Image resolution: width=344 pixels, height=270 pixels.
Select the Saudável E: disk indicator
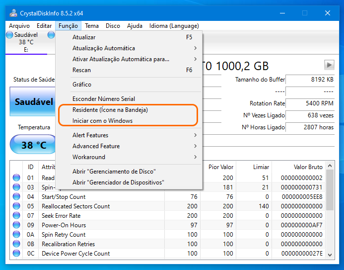[26, 42]
